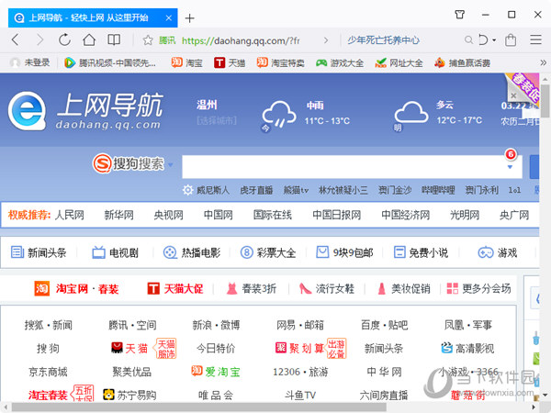Open 游戏大全 bookmark
551x413 pixels.
coord(340,63)
